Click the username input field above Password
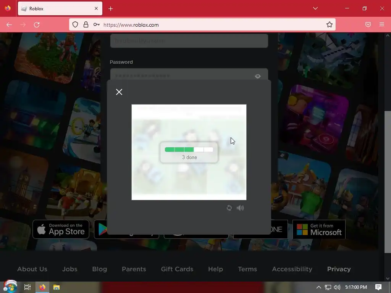 (x=189, y=40)
